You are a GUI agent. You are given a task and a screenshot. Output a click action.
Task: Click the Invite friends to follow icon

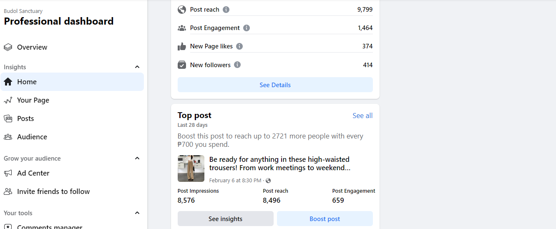click(x=8, y=191)
